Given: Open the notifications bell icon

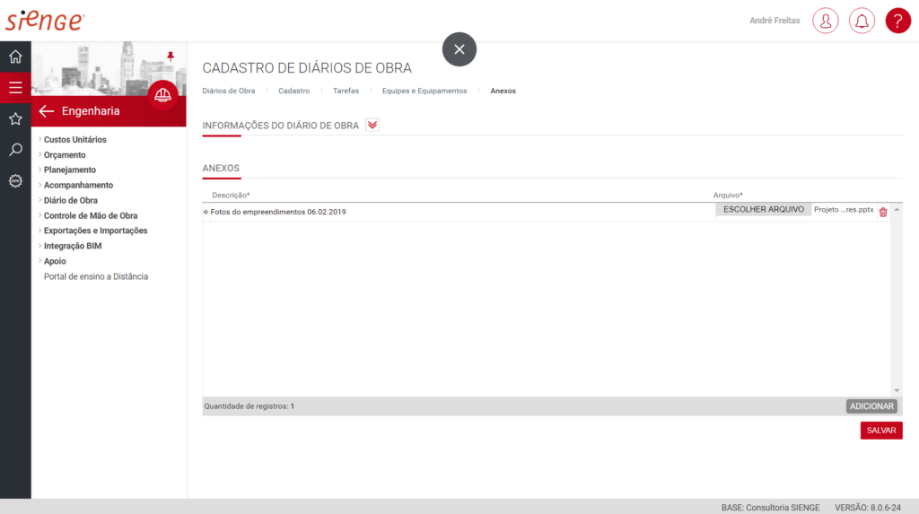Looking at the screenshot, I should (x=862, y=21).
